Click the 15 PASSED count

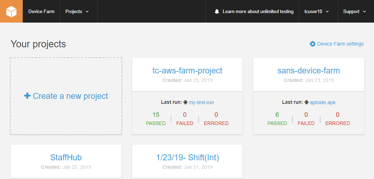pos(156,119)
